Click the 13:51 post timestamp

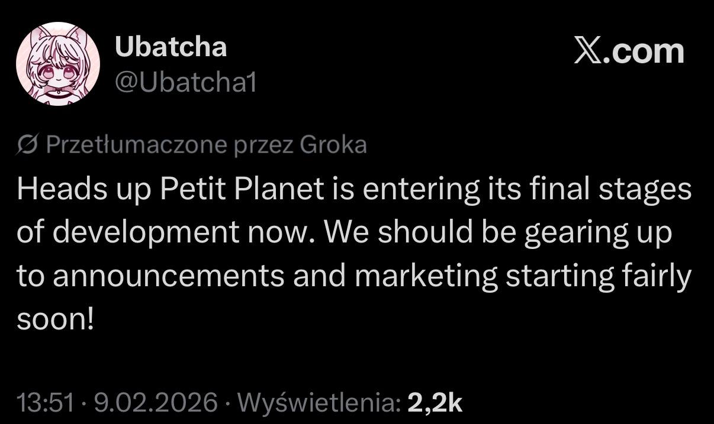tap(46, 403)
